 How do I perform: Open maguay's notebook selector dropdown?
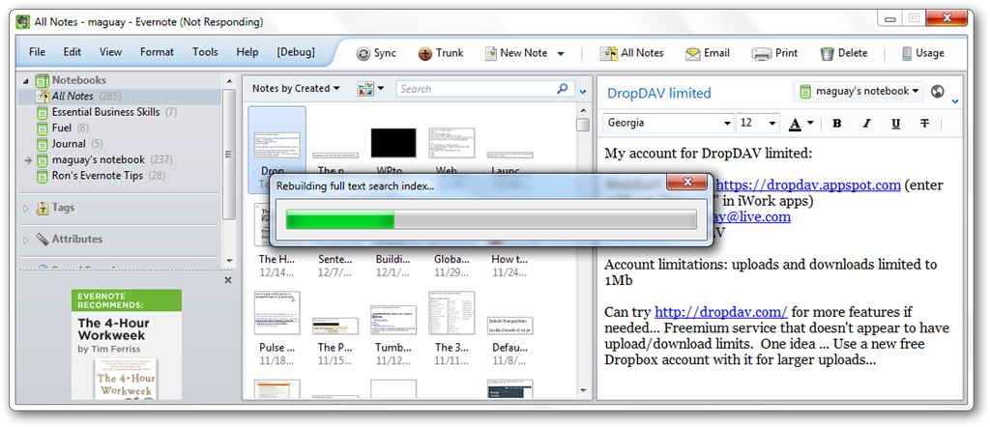859,92
